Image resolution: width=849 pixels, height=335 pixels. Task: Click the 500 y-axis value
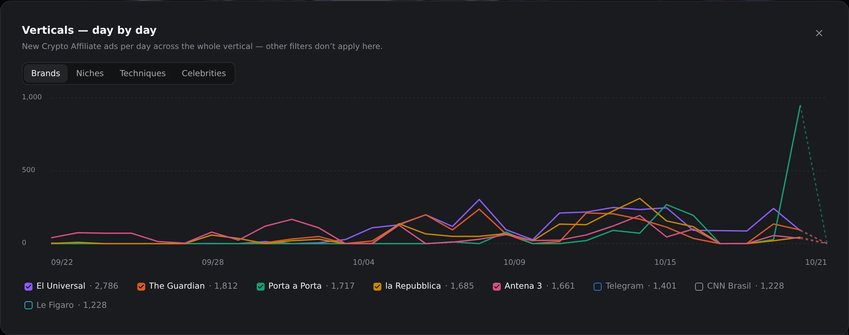pos(29,170)
